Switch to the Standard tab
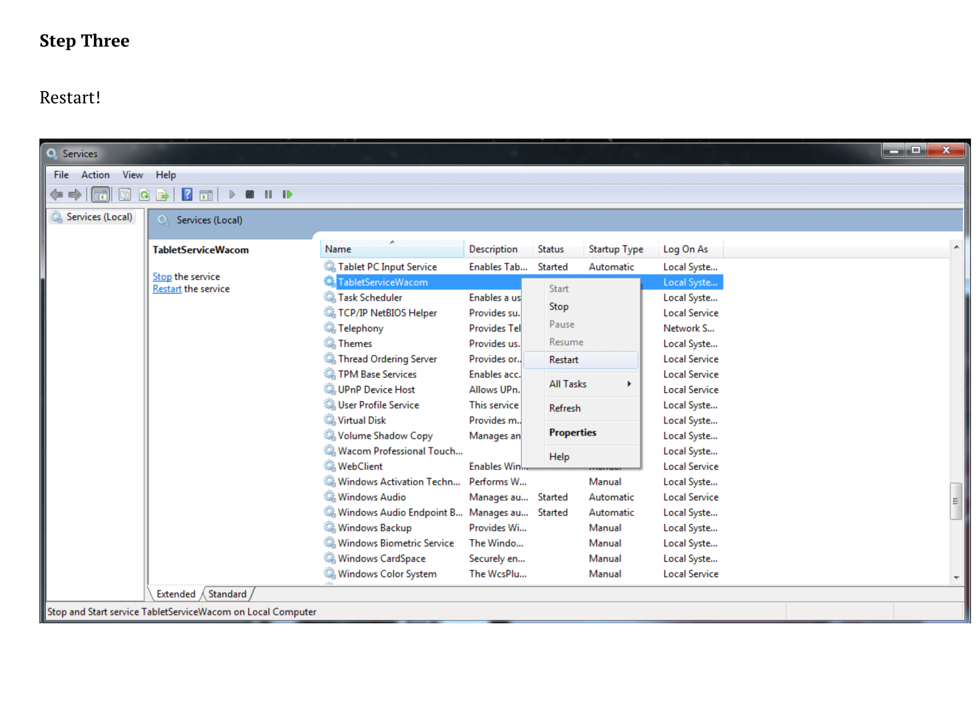Screen dimensions: 980x711 pyautogui.click(x=227, y=594)
